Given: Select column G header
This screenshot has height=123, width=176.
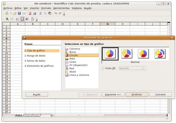Looking at the screenshot, I should 108,24.
